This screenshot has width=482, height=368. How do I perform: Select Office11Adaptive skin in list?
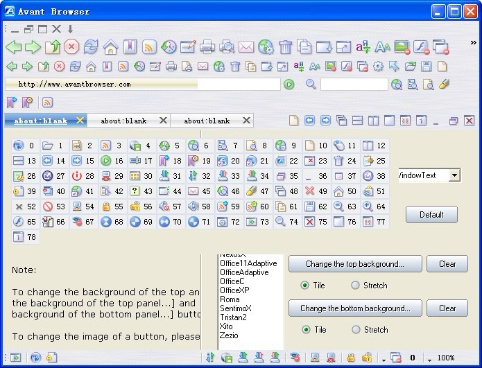tap(248, 263)
